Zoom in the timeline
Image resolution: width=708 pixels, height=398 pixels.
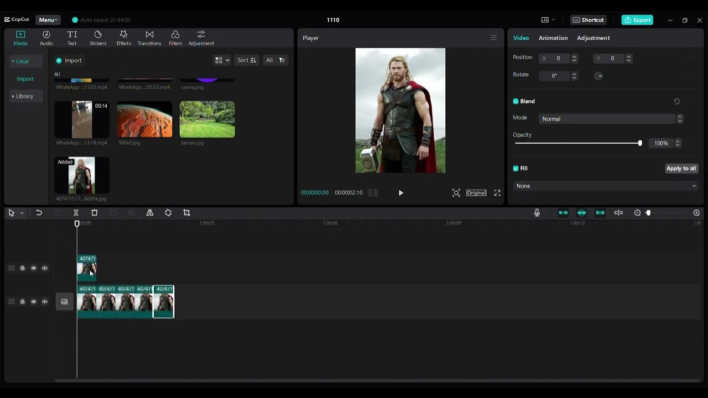pyautogui.click(x=696, y=213)
